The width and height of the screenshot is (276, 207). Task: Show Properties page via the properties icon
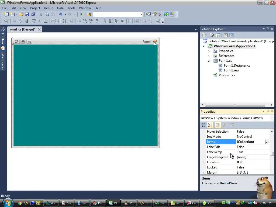(x=218, y=125)
